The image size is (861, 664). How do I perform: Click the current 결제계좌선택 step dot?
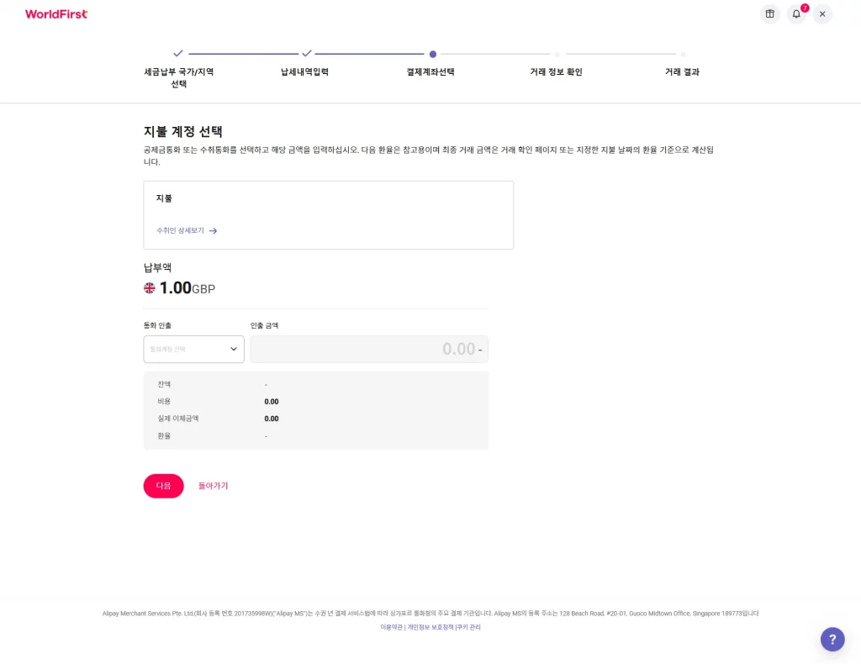pos(433,55)
